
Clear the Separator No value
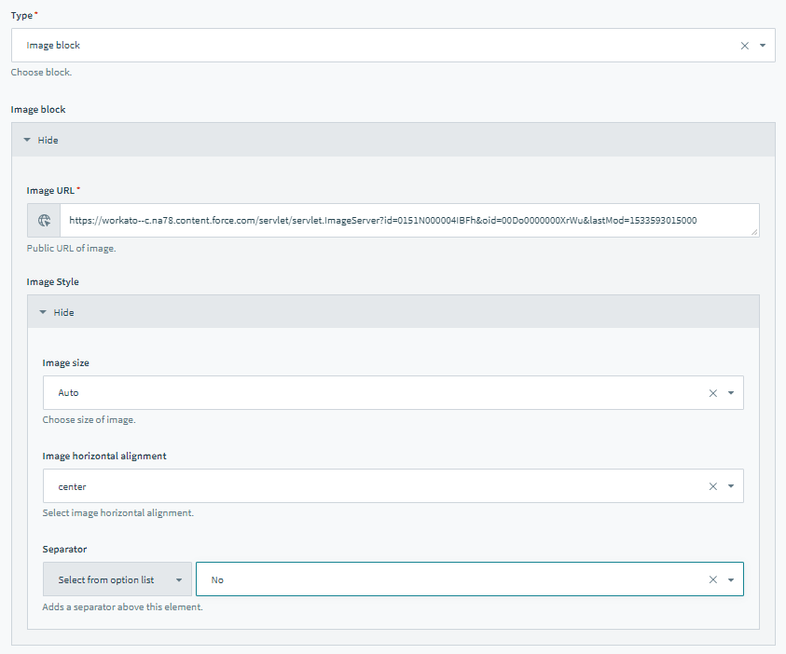(712, 579)
